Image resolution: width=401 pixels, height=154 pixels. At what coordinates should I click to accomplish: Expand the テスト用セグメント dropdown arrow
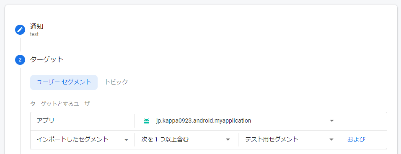point(331,140)
